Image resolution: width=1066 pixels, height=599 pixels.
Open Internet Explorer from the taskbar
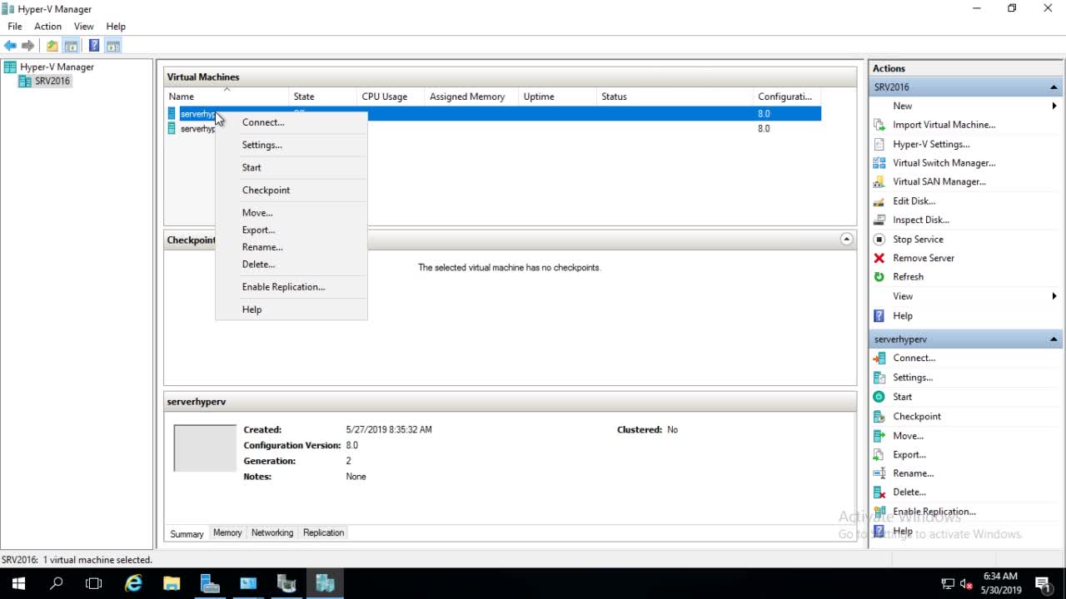pos(133,583)
